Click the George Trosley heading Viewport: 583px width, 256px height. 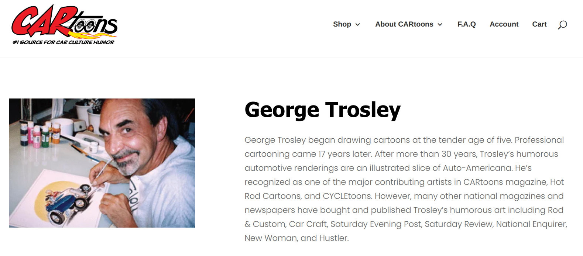point(322,110)
